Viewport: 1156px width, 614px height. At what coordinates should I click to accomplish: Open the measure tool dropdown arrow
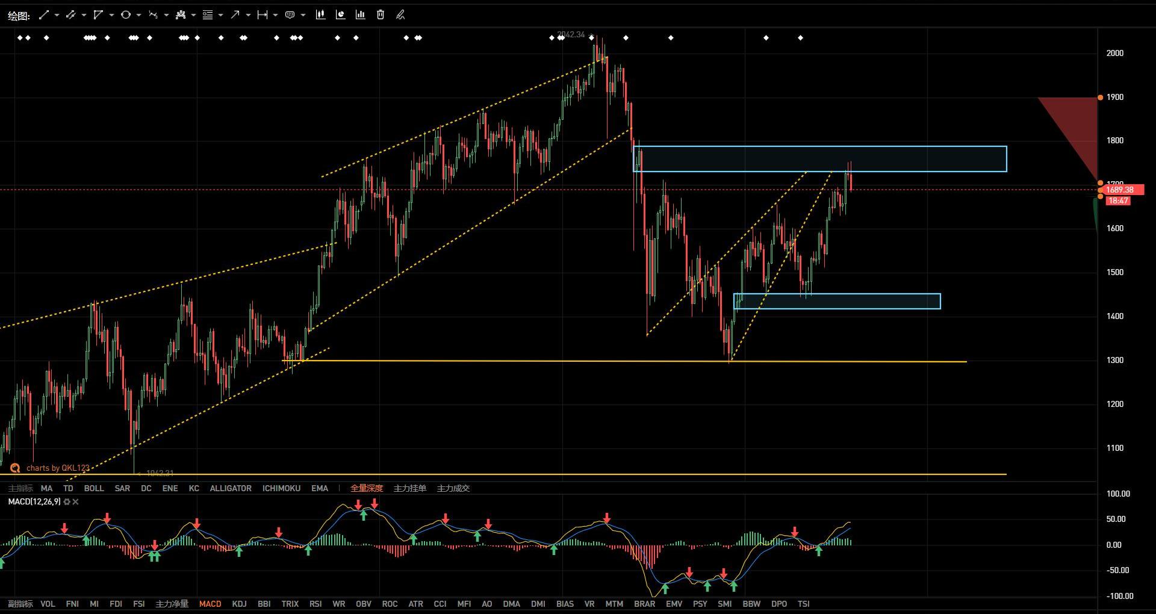(275, 15)
